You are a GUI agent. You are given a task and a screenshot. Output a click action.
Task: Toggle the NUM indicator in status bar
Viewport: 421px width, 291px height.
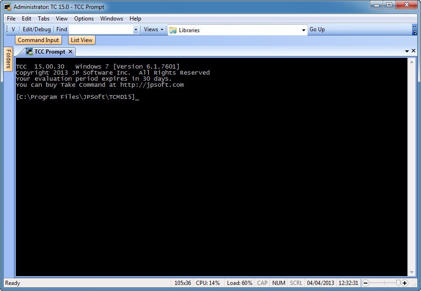(x=279, y=283)
